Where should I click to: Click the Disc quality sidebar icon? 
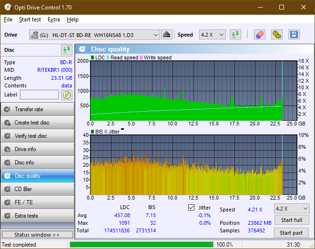pyautogui.click(x=8, y=176)
